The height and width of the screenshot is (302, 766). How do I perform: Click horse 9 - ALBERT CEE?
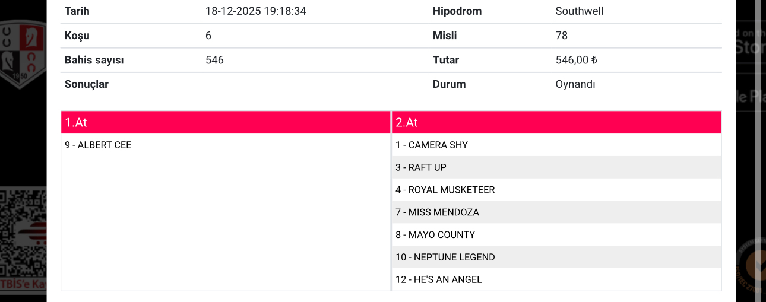click(98, 145)
